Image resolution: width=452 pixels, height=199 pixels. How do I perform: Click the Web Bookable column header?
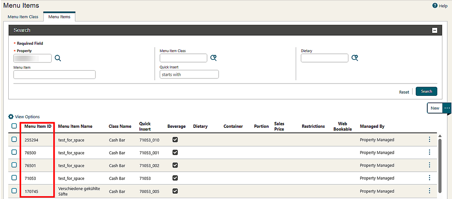point(343,126)
